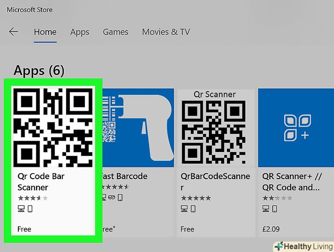The width and height of the screenshot is (334, 252).
Task: Open the Fast Barcode scanner gun icon
Action: click(138, 128)
